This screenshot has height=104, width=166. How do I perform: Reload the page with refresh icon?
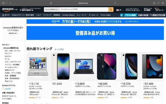(x=115, y=3)
